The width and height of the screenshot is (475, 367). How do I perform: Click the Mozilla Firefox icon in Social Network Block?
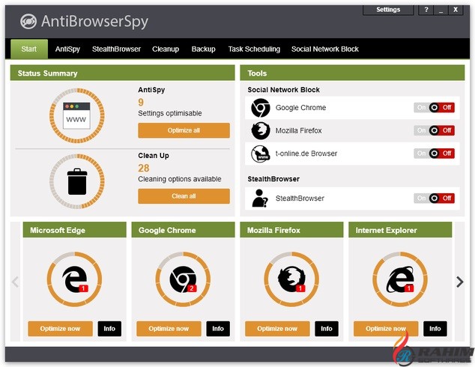click(x=261, y=131)
